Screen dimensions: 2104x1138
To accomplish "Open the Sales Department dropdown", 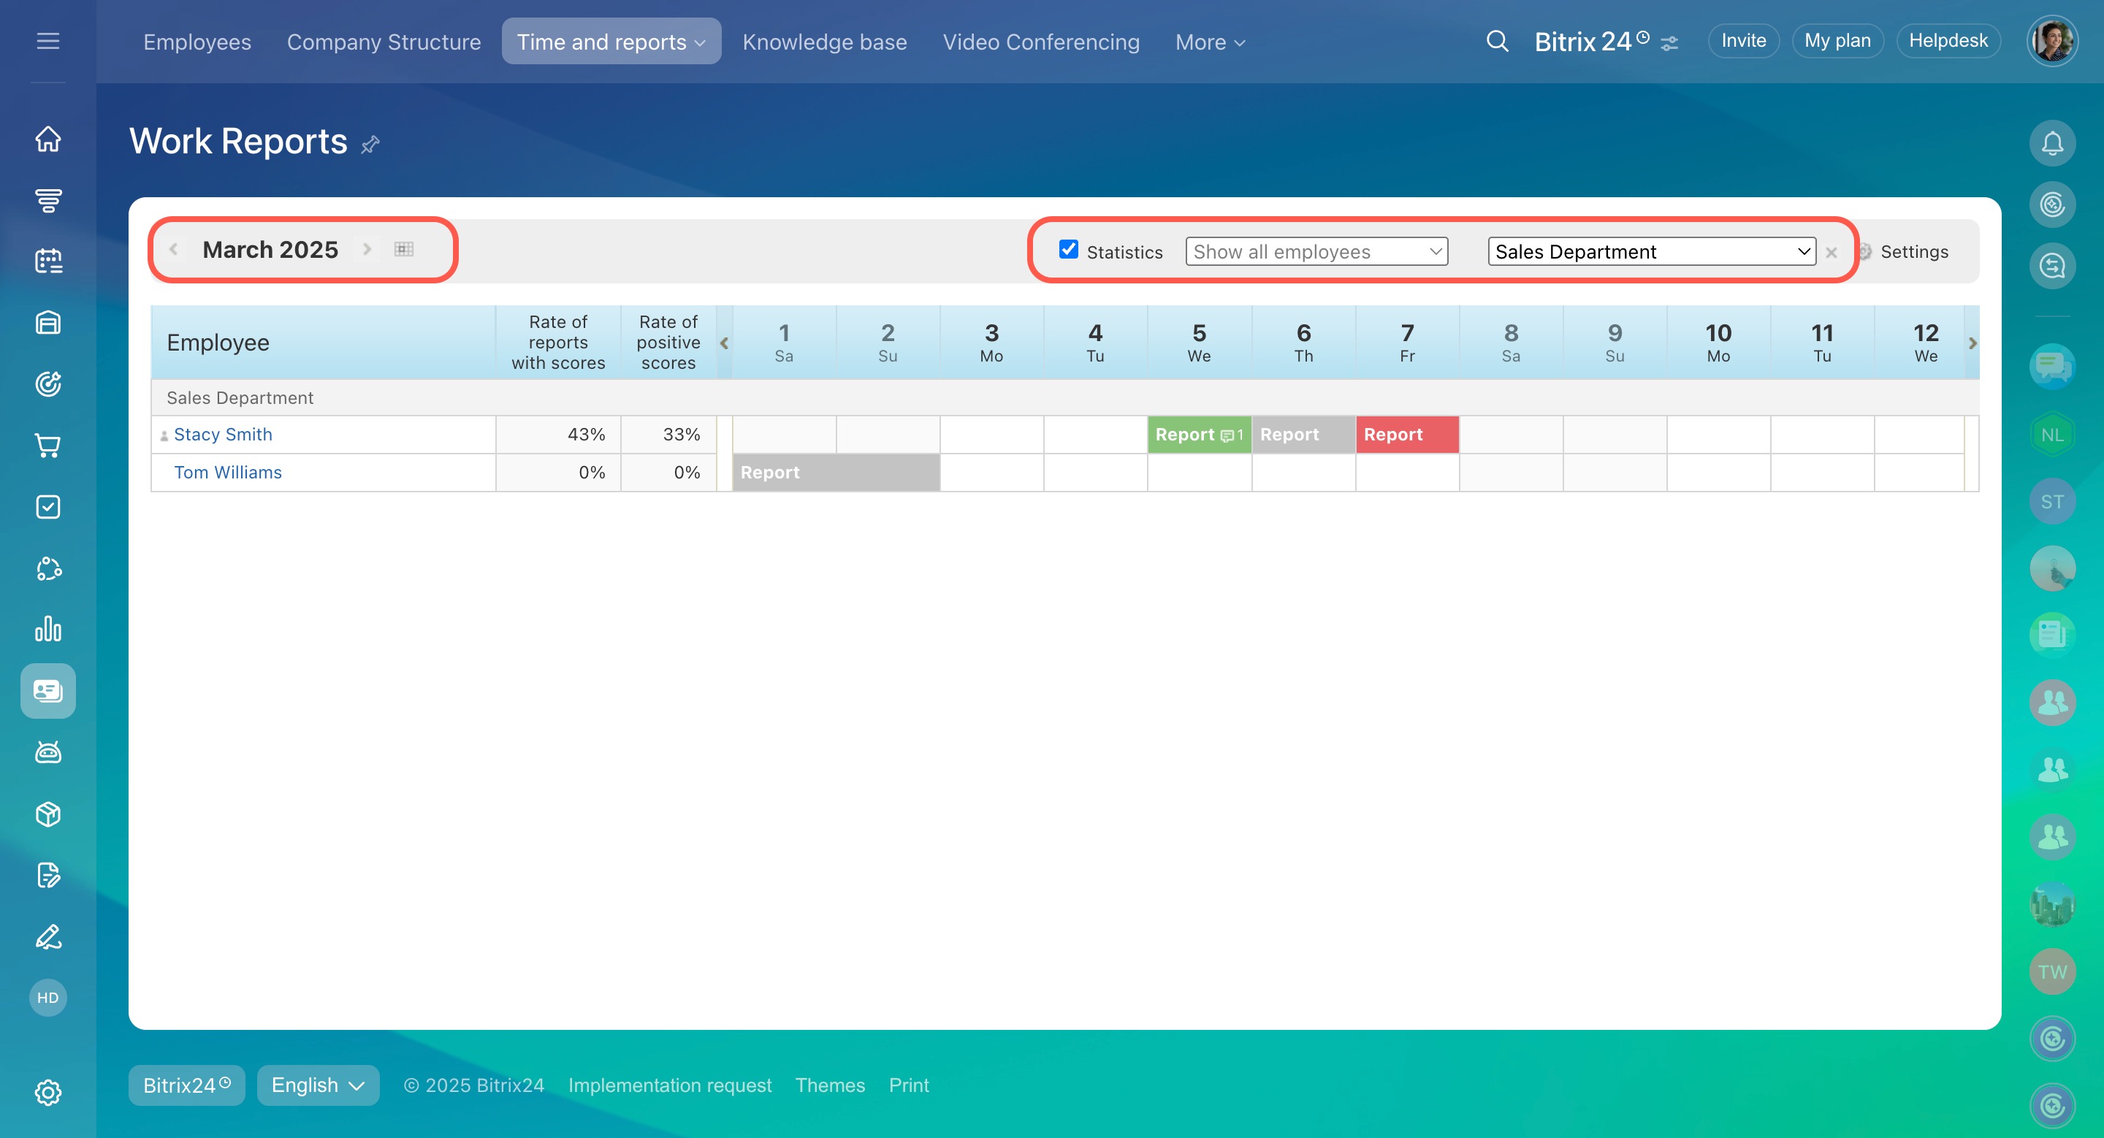I will point(1652,251).
